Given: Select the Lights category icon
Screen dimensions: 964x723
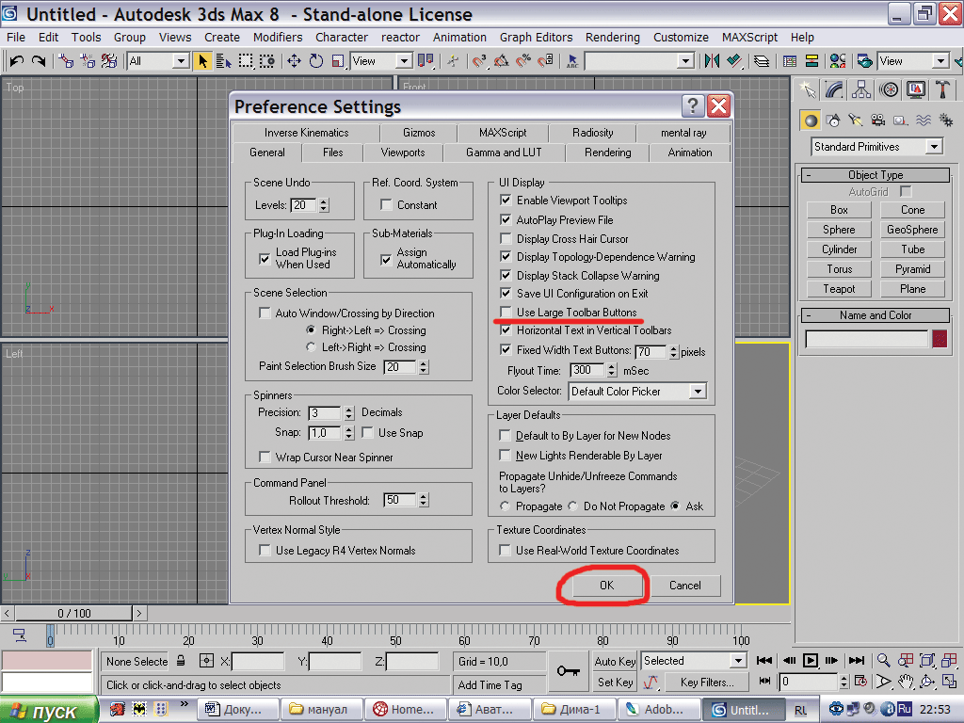Looking at the screenshot, I should (856, 120).
